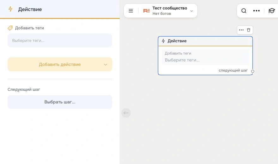The width and height of the screenshot is (278, 164).
Task: Click the Выбрать шаг button
Action: pyautogui.click(x=60, y=102)
